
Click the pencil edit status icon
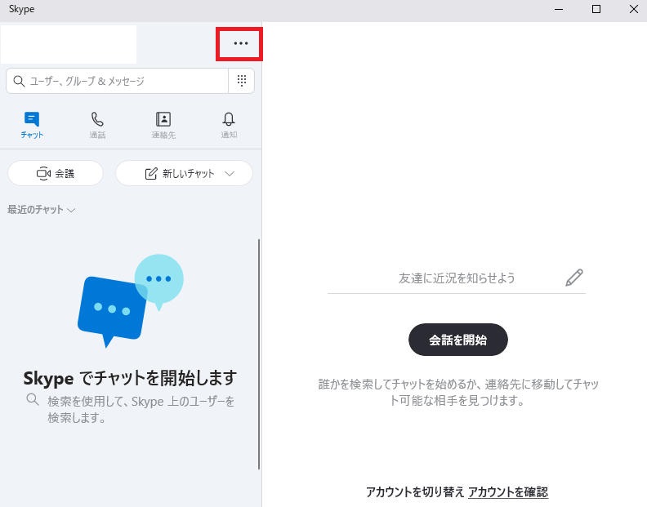click(x=574, y=278)
